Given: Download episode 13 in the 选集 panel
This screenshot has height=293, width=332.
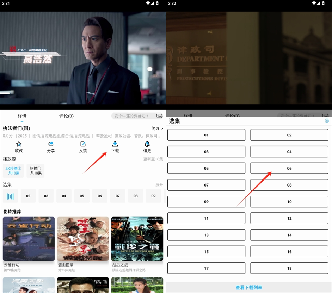Looking at the screenshot, I should pos(207,235).
